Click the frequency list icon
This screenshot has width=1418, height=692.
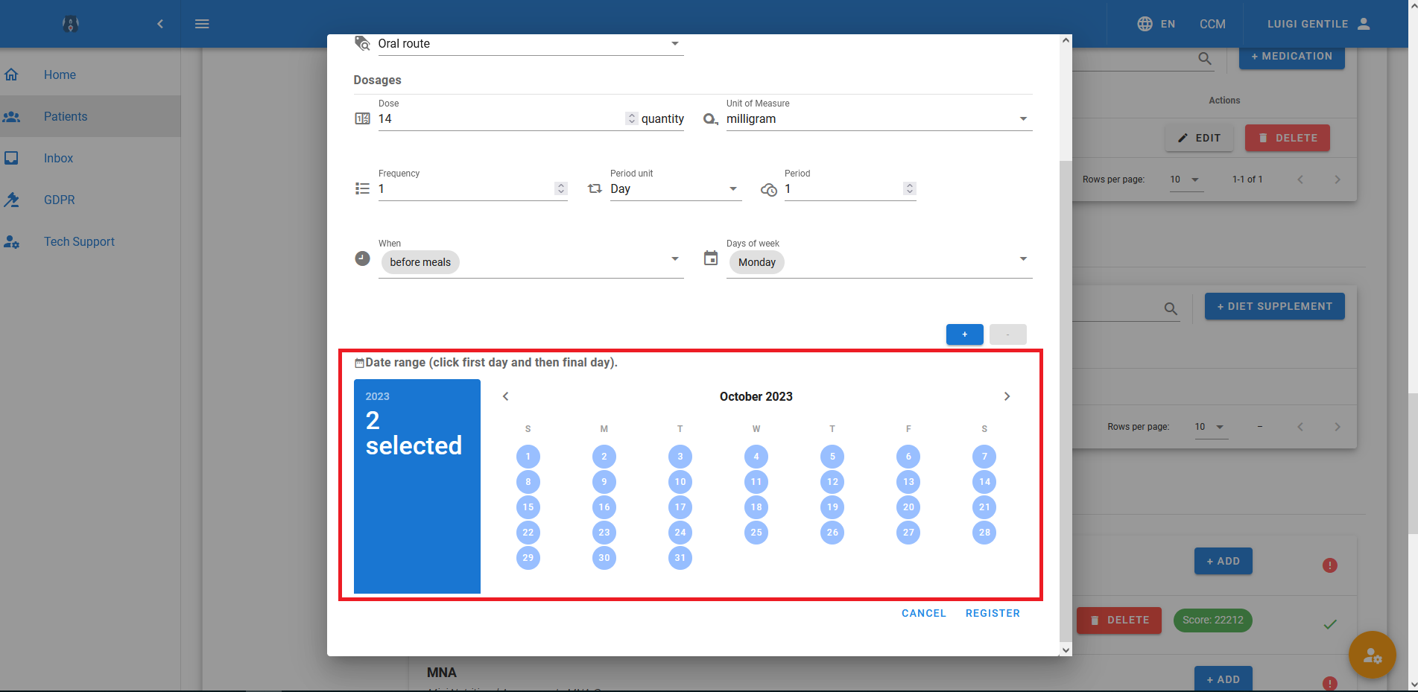(x=362, y=188)
